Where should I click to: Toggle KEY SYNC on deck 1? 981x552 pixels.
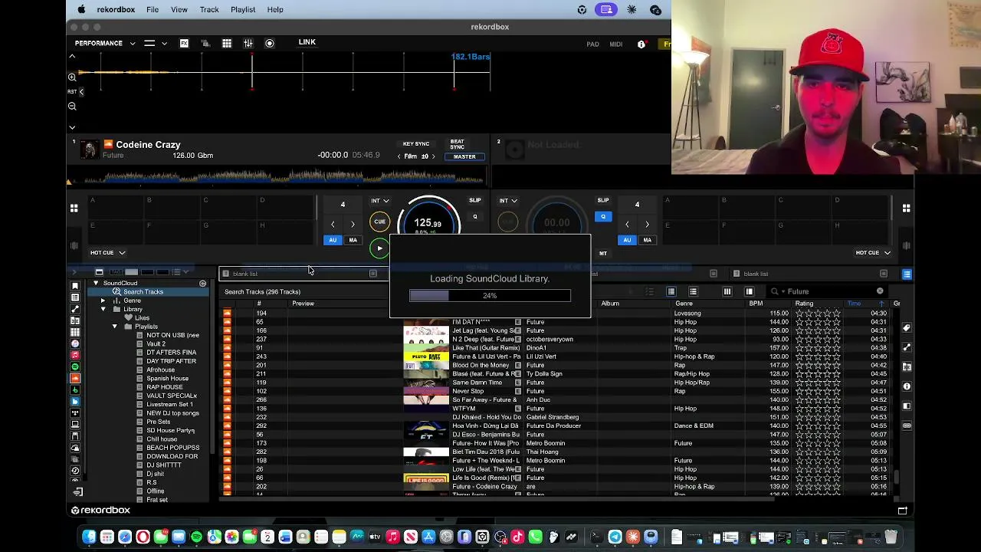[416, 144]
